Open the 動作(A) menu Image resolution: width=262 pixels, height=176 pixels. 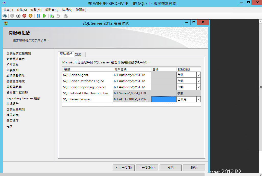(x=21, y=10)
